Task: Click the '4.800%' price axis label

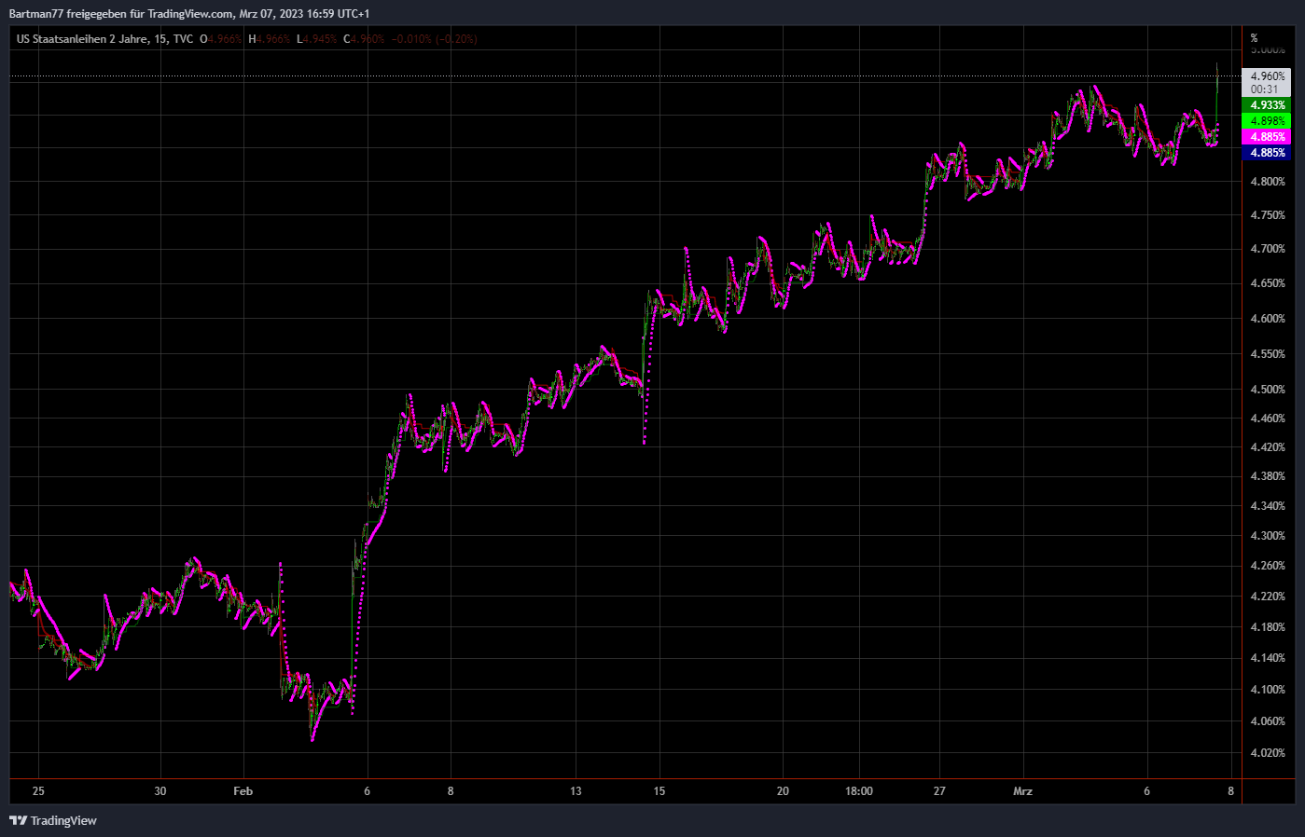Action: (1268, 182)
